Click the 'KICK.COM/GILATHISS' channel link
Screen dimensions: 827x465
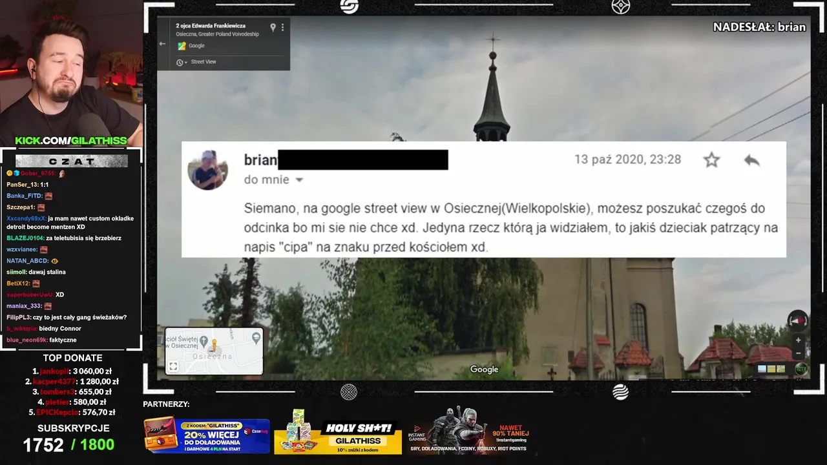point(71,140)
